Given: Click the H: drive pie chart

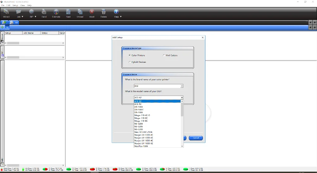Looking at the screenshot, I should tap(162, 169).
